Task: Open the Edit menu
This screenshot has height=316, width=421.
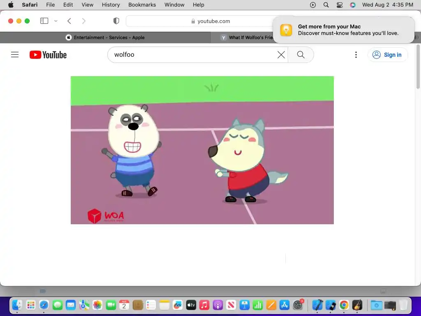Action: [x=68, y=5]
